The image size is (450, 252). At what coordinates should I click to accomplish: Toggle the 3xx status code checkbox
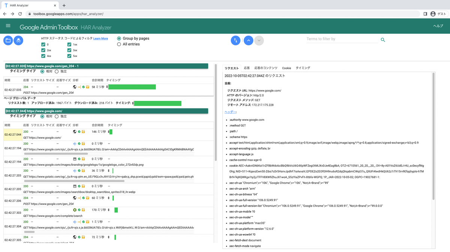tap(69, 50)
